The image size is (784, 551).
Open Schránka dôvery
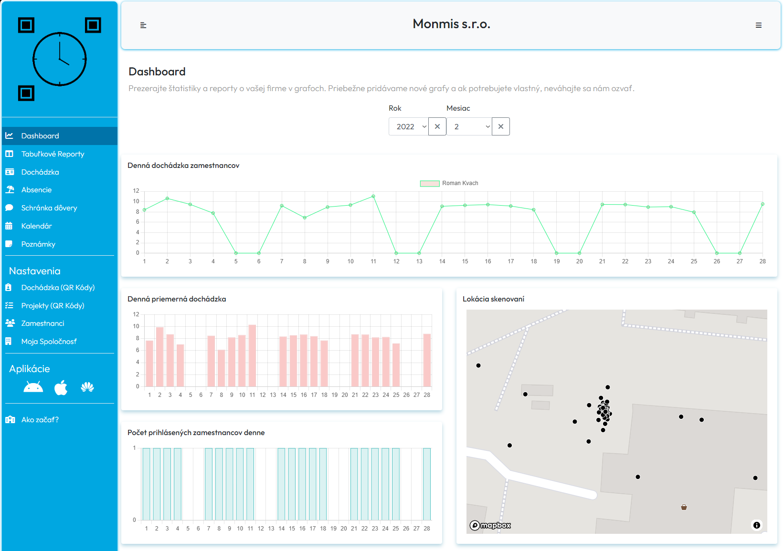(59, 208)
